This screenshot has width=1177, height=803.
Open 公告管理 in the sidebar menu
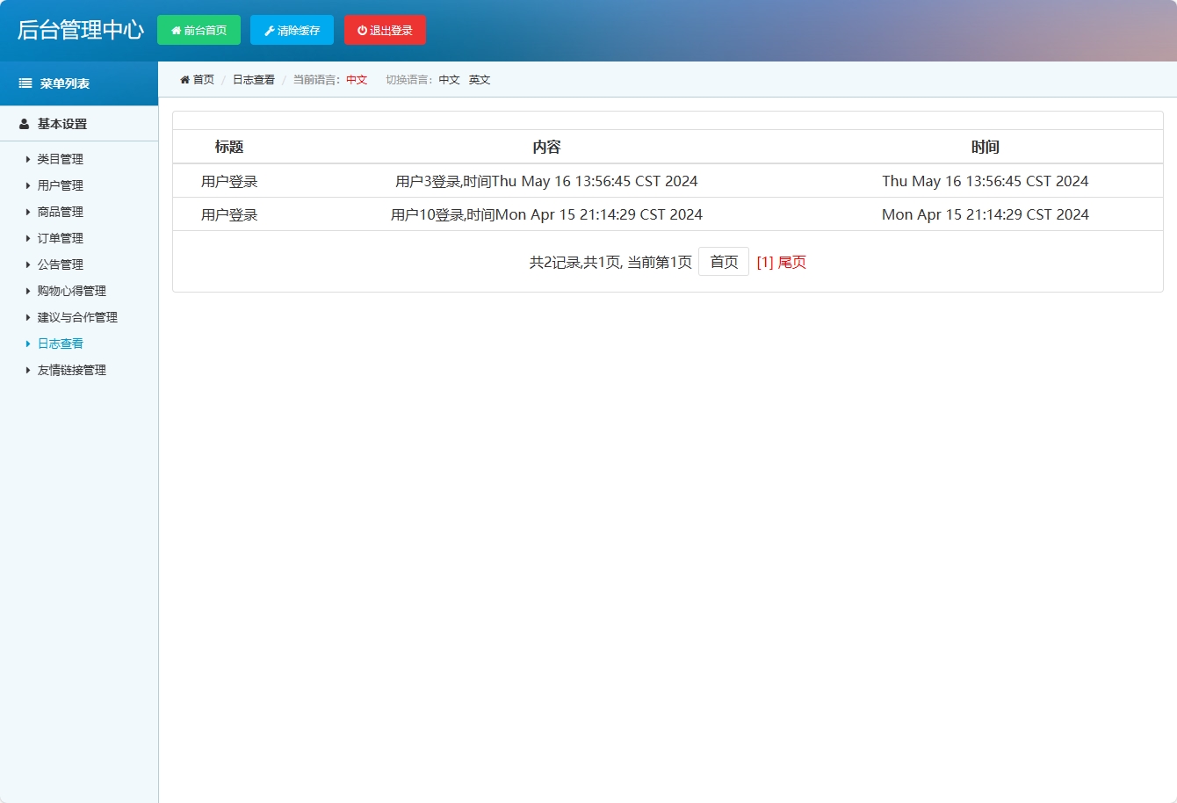click(60, 264)
